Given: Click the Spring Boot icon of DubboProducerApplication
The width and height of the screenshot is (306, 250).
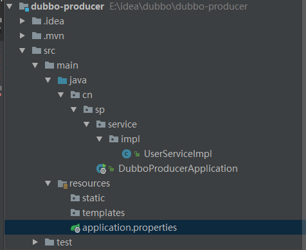Looking at the screenshot, I should click(x=102, y=169).
